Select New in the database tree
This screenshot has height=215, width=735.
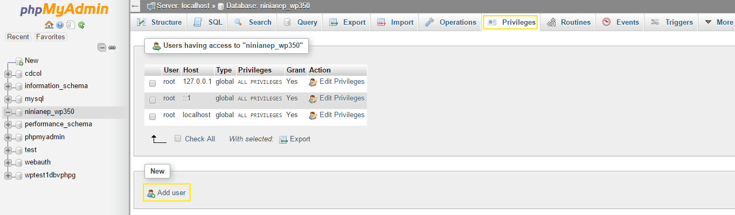coord(32,61)
